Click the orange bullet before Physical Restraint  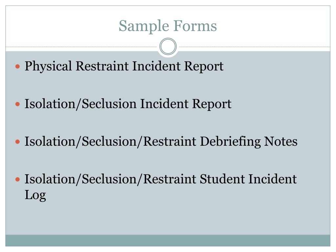point(18,66)
